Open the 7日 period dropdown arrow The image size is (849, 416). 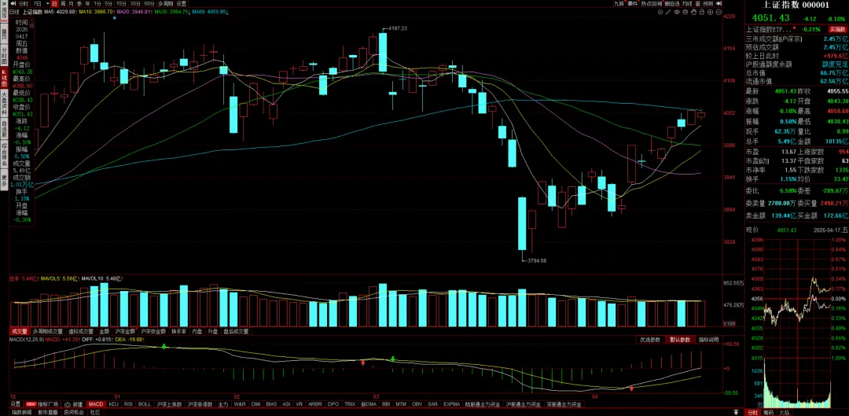(x=48, y=4)
